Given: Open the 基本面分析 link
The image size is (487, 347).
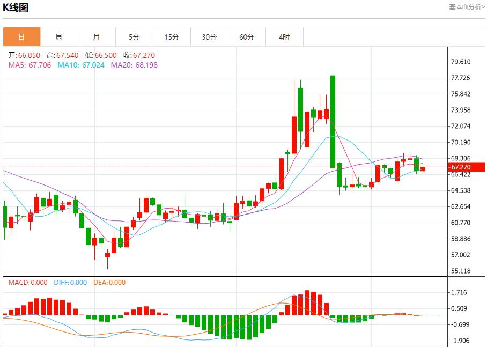Looking at the screenshot, I should click(x=466, y=6).
